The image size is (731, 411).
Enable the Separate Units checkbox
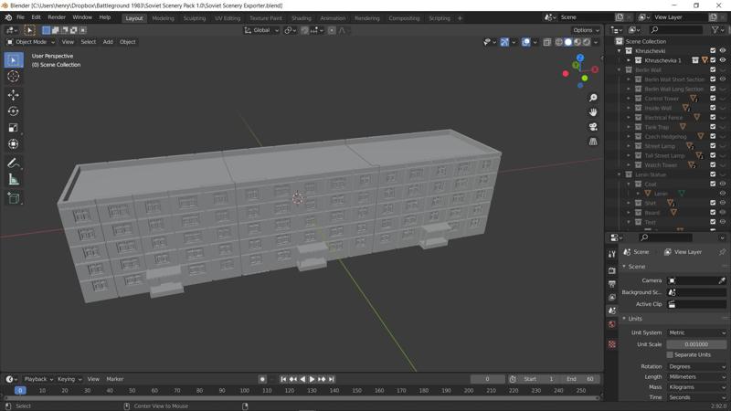tap(670, 354)
